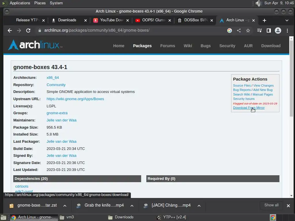Open the Forums nav item

click(x=168, y=46)
